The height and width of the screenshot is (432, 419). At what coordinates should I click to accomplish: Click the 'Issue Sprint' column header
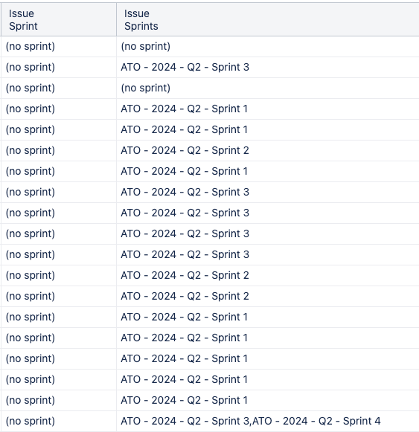(x=59, y=19)
